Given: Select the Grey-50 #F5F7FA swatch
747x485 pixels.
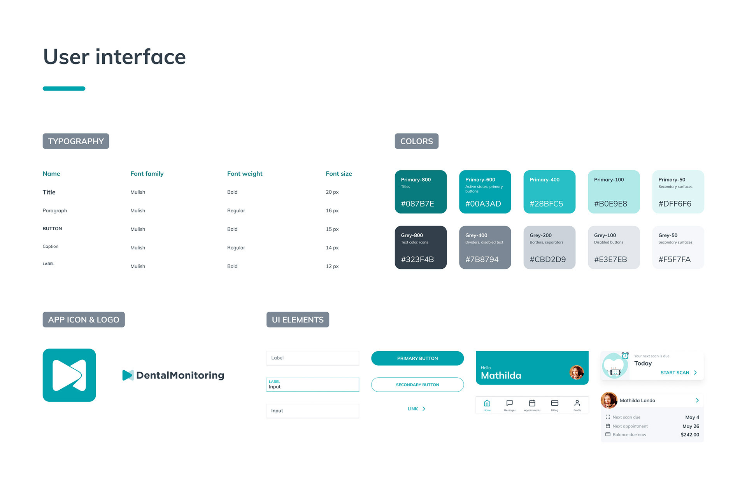Looking at the screenshot, I should [678, 247].
